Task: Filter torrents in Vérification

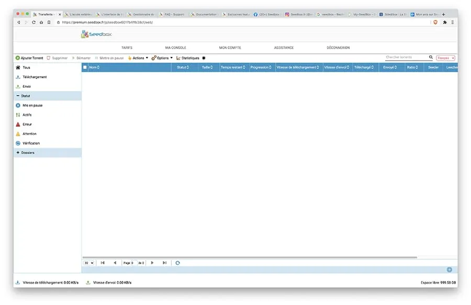Action: (x=47, y=143)
